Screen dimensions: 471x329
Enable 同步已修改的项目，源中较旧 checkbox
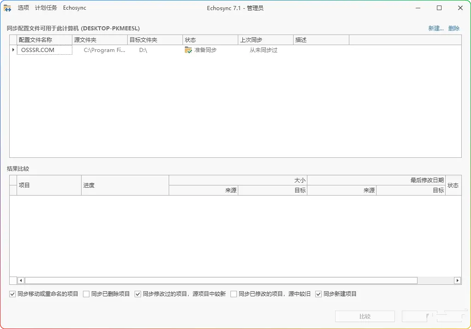[234, 294]
